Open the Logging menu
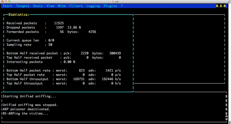The width and height of the screenshot is (231, 124). [x=93, y=6]
